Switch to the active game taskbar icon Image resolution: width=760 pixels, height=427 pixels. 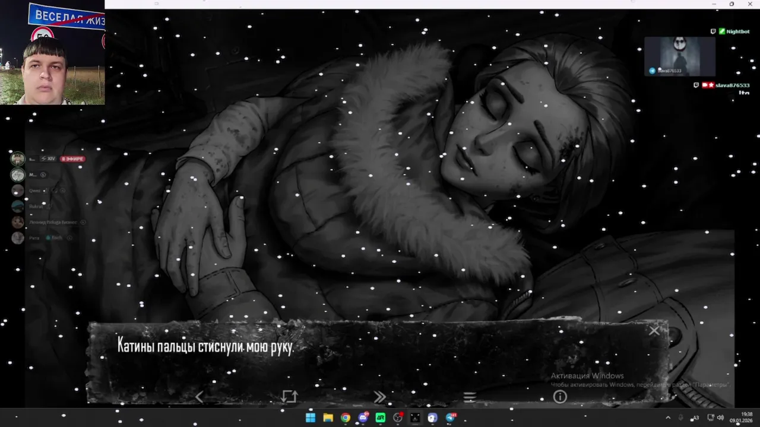(x=415, y=418)
